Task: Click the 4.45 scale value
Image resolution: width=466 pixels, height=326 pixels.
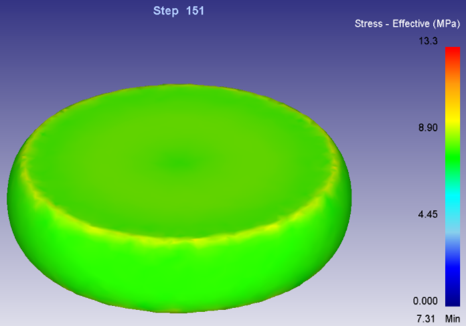Action: pyautogui.click(x=428, y=214)
